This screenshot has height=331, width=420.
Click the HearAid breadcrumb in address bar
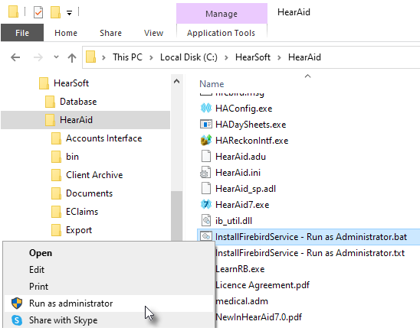pyautogui.click(x=304, y=57)
